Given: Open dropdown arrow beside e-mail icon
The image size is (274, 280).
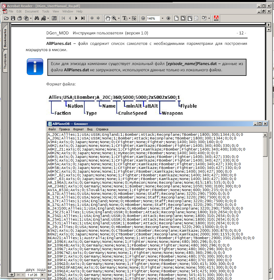Looking at the screenshot, I should [x=31, y=18].
